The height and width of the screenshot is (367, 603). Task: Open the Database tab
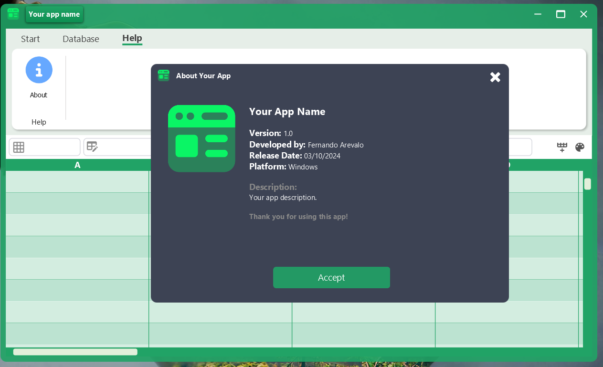coord(81,39)
